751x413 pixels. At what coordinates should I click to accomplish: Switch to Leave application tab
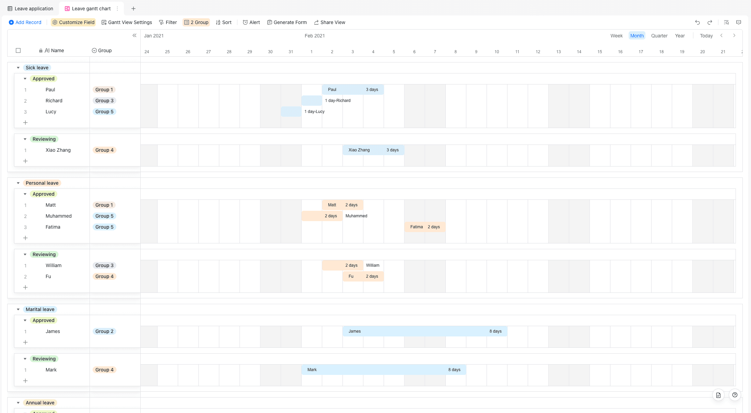[x=31, y=9]
